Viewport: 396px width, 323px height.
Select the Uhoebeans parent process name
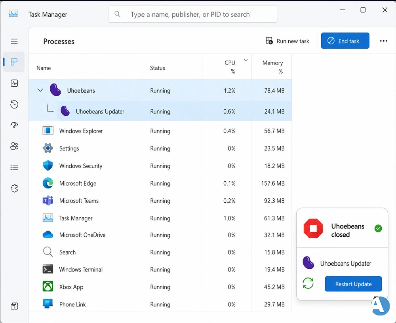81,90
